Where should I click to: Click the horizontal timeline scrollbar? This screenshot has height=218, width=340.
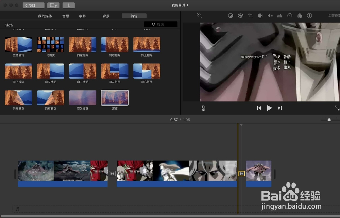coord(170,216)
